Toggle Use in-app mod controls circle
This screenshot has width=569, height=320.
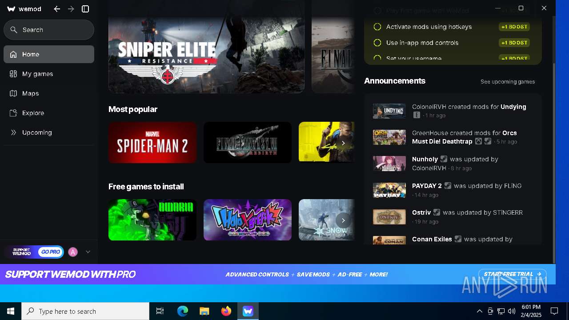tap(377, 43)
